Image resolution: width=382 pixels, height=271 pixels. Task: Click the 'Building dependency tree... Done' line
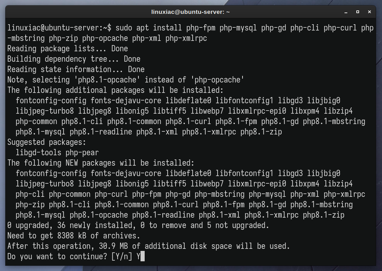74,59
